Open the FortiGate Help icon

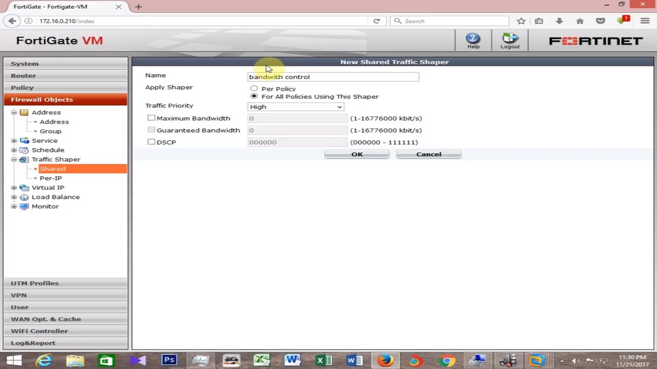point(473,40)
